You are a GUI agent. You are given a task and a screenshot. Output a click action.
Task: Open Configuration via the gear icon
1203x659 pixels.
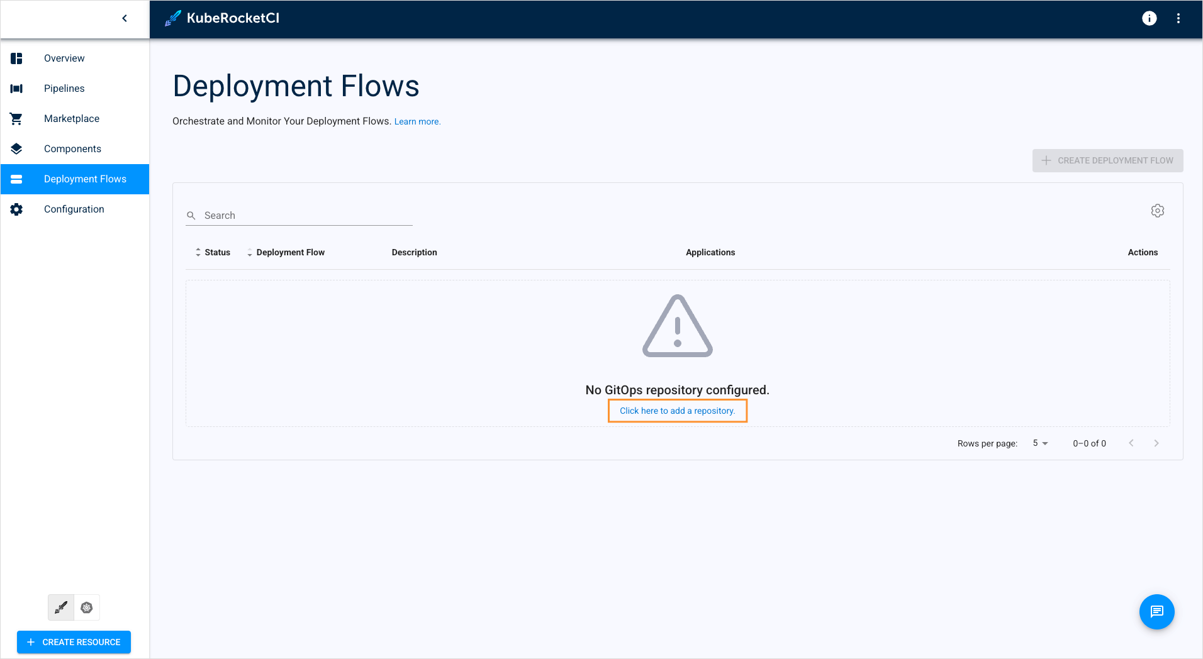[16, 209]
